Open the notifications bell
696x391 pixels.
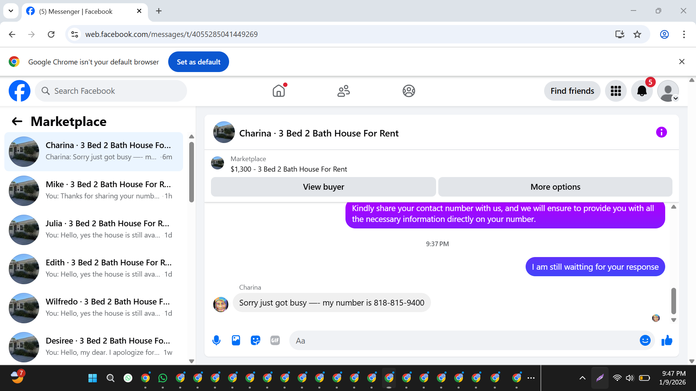pos(642,91)
